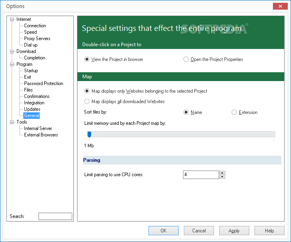Click the "1 Mb" memory value

[89, 146]
